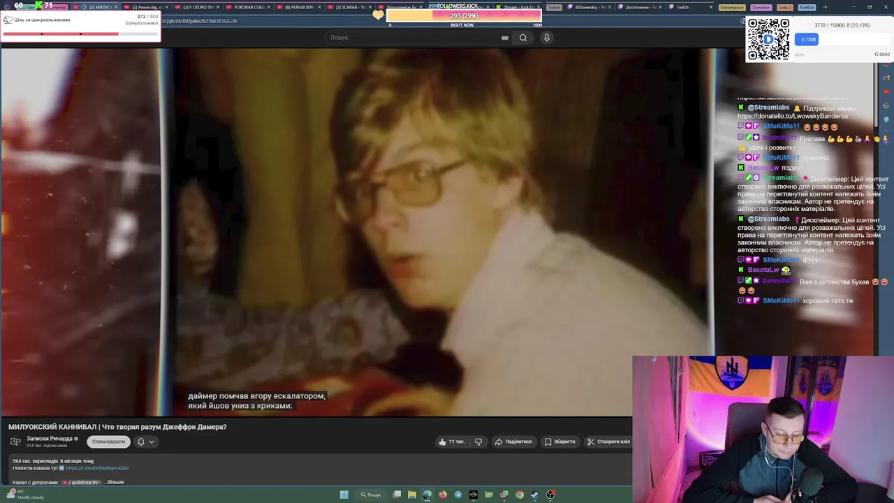Image resolution: width=894 pixels, height=503 pixels.
Task: Click the Спонсорувати button
Action: 108,442
